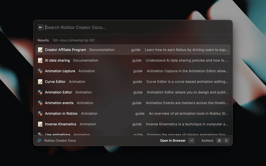Image resolution: width=266 pixels, height=166 pixels.
Task: Click the Creator Affiliate Program document icon
Action: 40,50
